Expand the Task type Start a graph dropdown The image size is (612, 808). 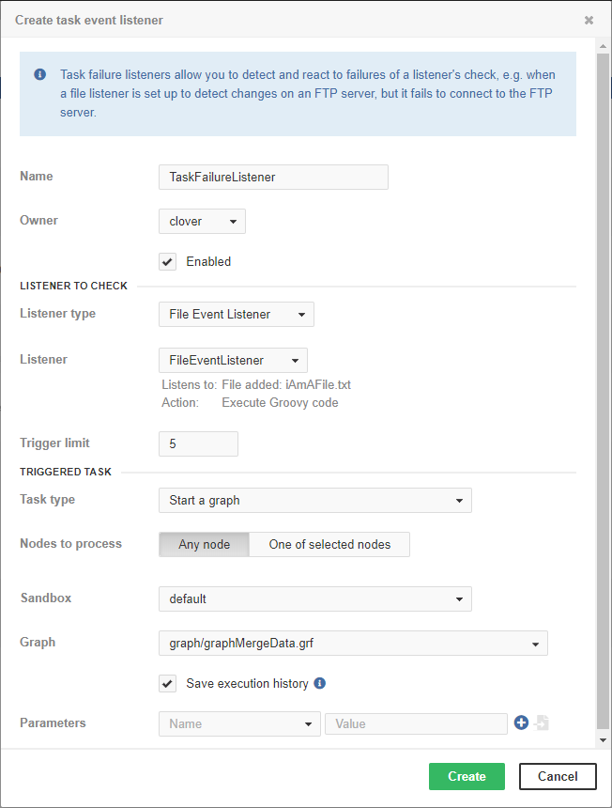coord(314,500)
